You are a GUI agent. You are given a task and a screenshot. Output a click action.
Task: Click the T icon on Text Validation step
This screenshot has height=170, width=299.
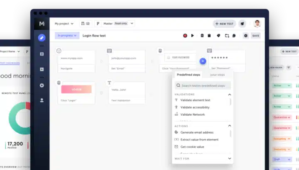coord(109,83)
